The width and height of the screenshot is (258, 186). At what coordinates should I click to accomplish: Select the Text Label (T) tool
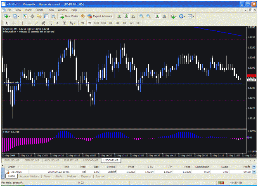pos(64,23)
